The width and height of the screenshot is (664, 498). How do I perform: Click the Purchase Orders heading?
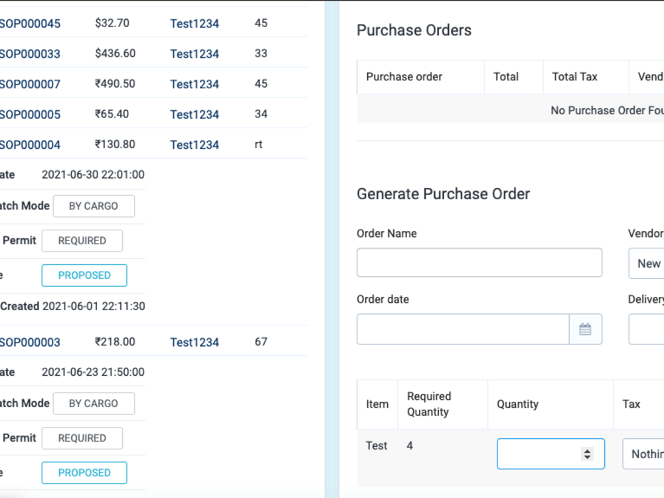(414, 30)
